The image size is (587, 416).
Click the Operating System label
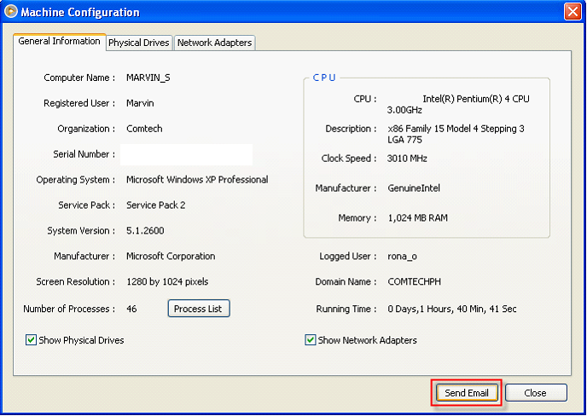[x=76, y=180]
